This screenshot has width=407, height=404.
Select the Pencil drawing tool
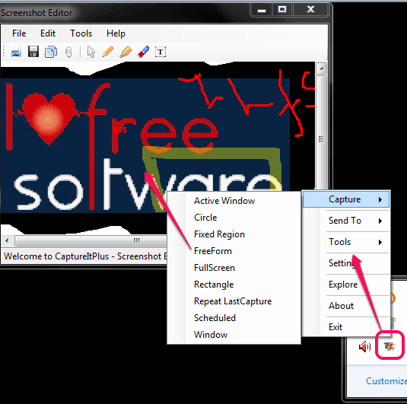pos(108,52)
